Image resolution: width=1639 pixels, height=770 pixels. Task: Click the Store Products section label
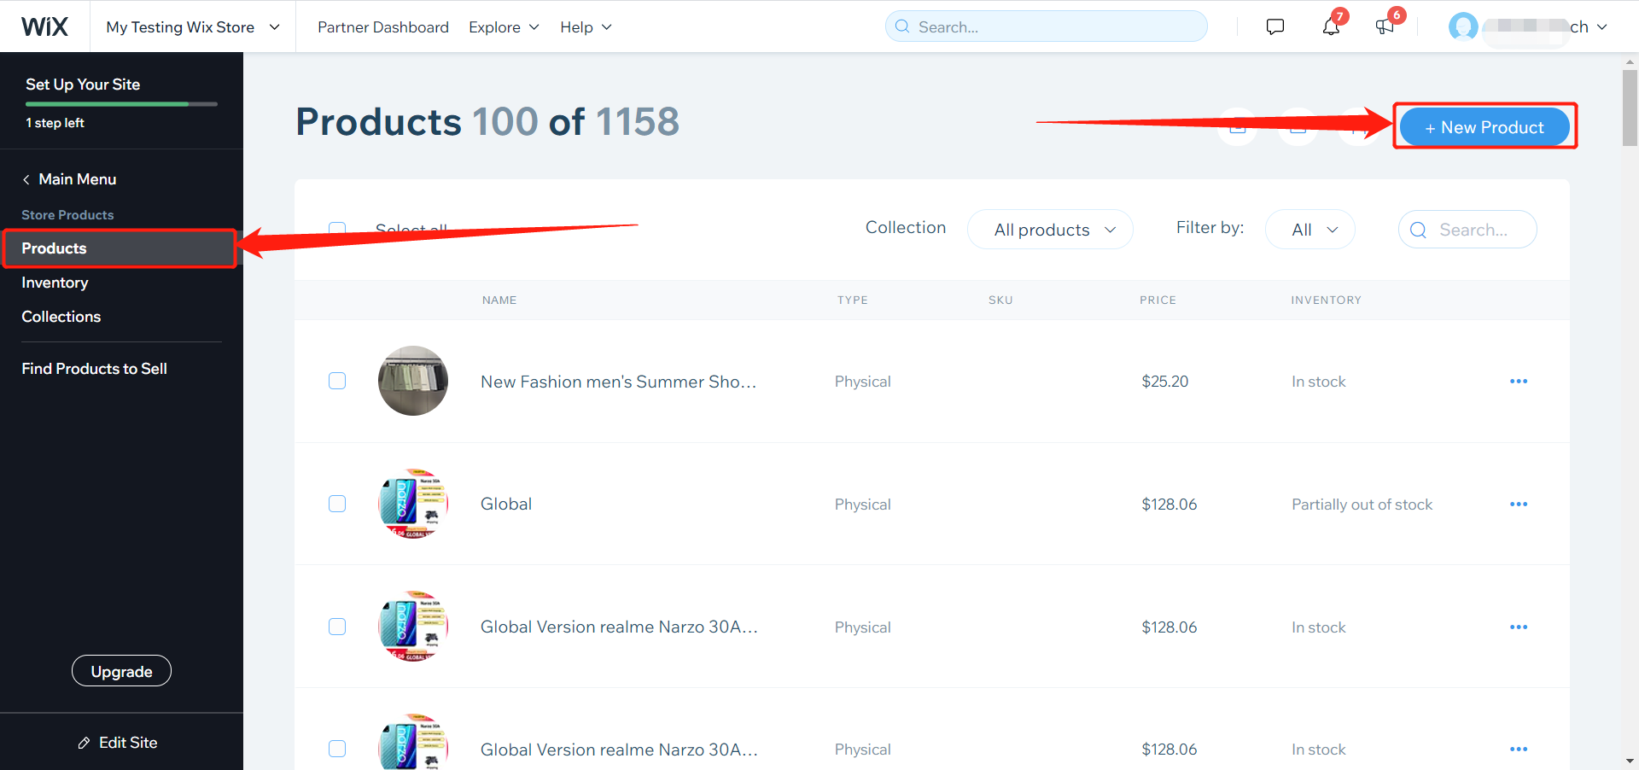pyautogui.click(x=67, y=215)
